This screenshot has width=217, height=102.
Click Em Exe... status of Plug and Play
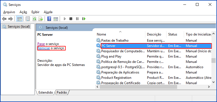pos(175,56)
